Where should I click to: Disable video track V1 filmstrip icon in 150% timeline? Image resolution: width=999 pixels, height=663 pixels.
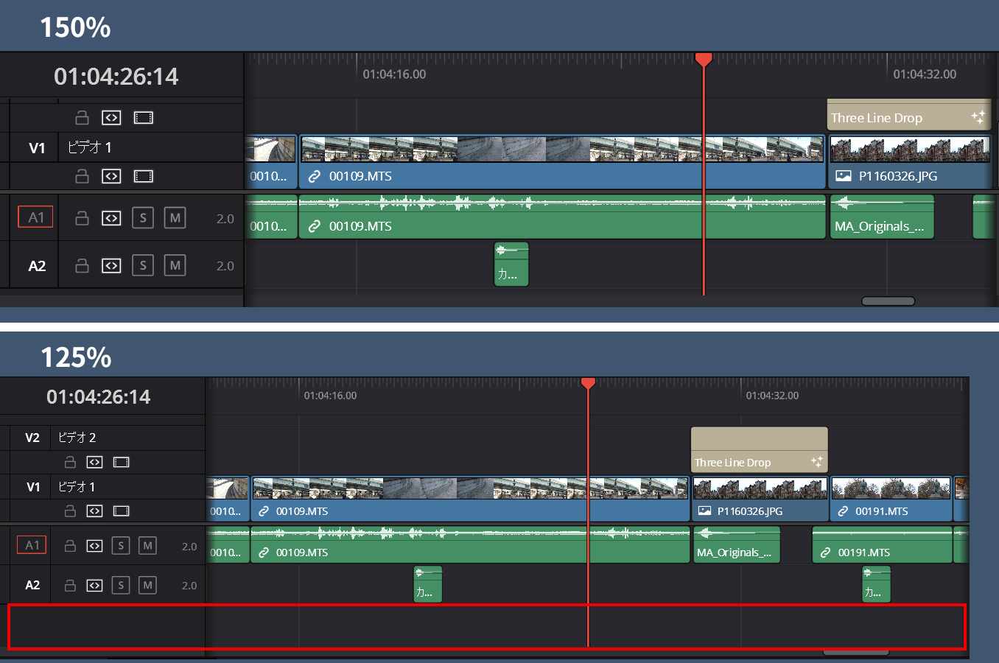(143, 177)
